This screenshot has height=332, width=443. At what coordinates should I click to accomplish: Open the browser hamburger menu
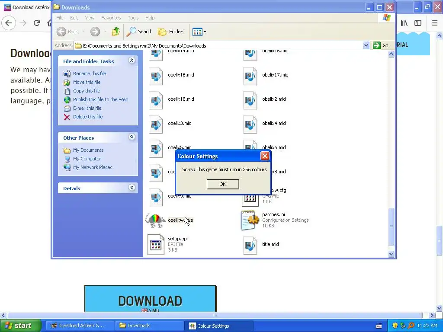click(x=434, y=23)
